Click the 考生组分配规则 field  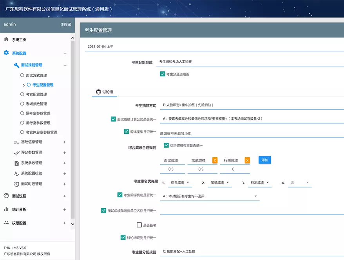pos(252,251)
